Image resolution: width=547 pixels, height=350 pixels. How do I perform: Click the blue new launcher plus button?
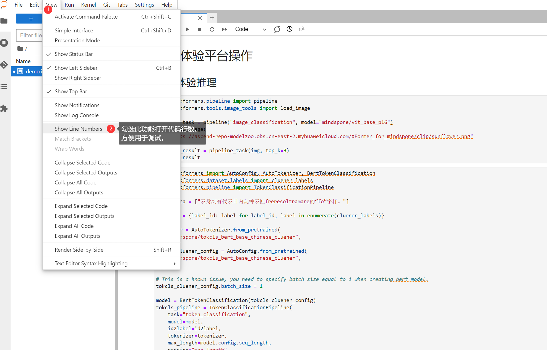tap(30, 19)
